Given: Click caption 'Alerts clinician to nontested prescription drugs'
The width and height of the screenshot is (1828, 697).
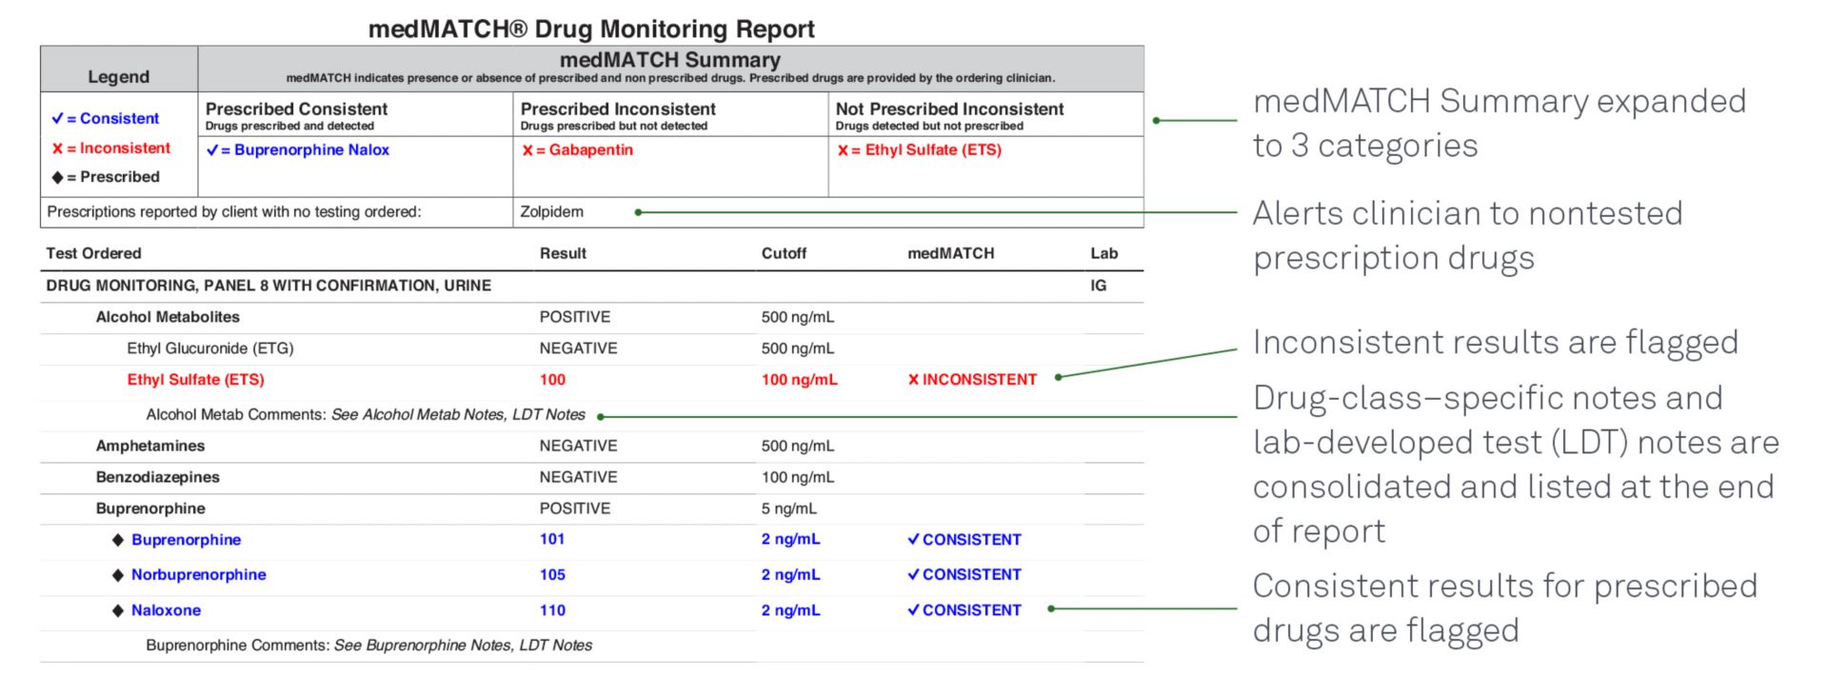Looking at the screenshot, I should click(x=1468, y=235).
